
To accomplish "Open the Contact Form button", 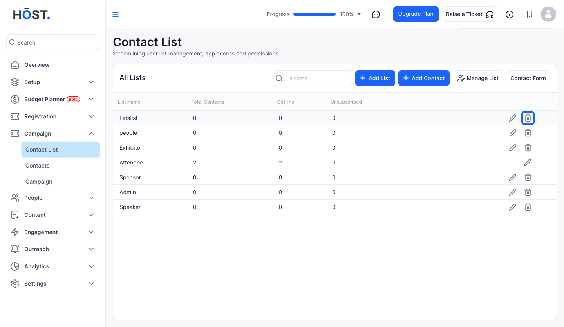I will 528,78.
